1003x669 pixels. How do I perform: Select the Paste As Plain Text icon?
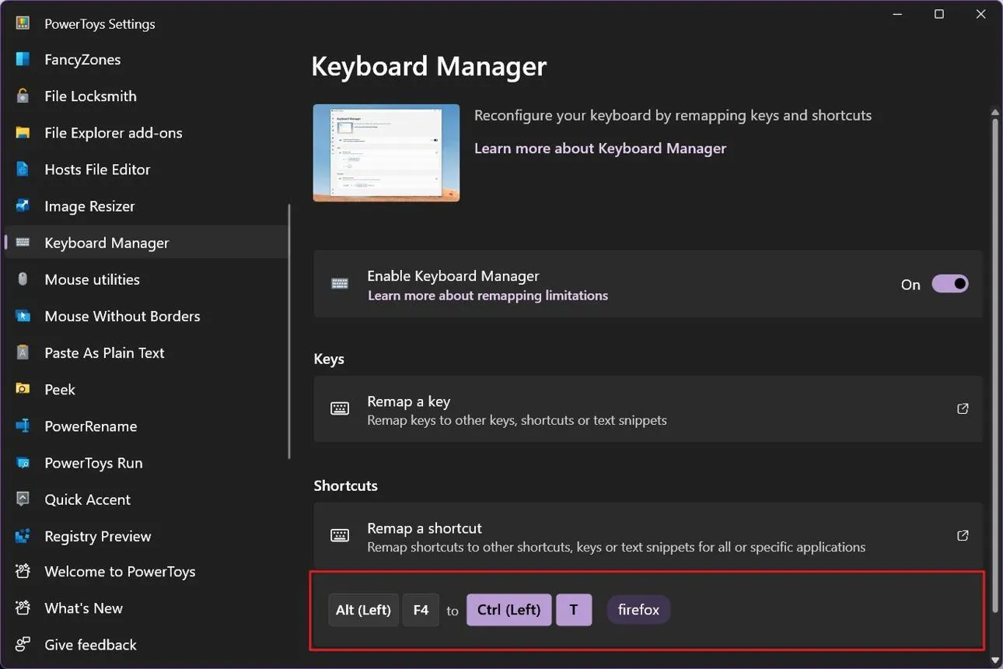click(23, 352)
